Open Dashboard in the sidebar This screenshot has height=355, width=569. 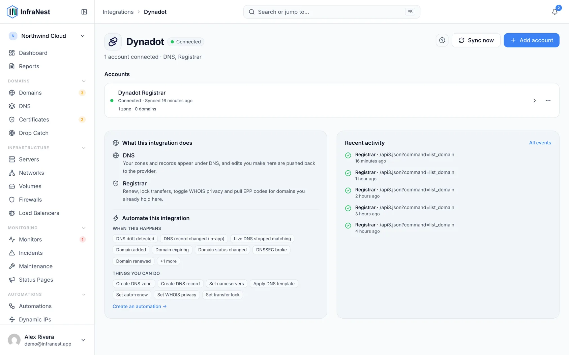(x=47, y=53)
